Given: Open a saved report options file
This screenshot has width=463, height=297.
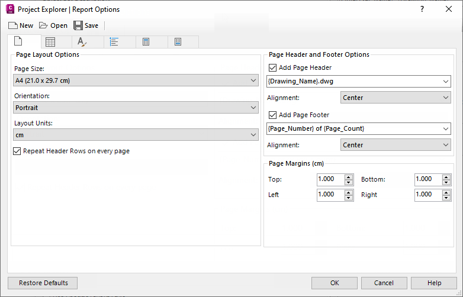Looking at the screenshot, I should (53, 25).
